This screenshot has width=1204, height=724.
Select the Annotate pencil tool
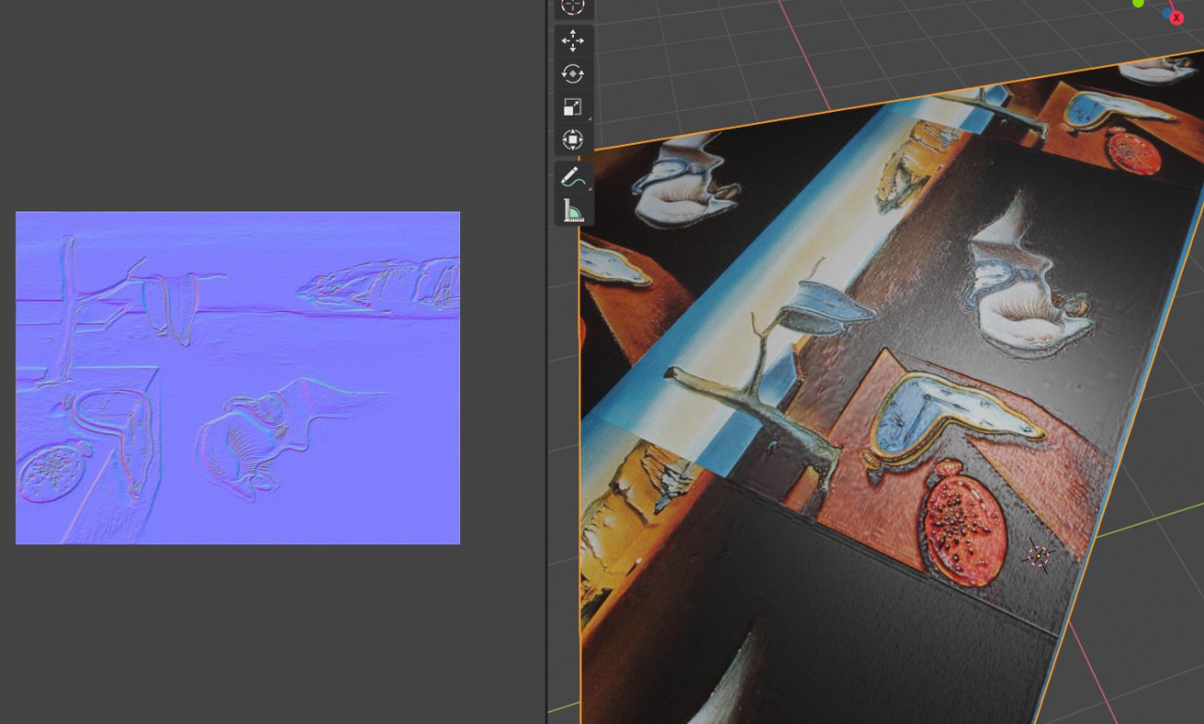[x=573, y=176]
